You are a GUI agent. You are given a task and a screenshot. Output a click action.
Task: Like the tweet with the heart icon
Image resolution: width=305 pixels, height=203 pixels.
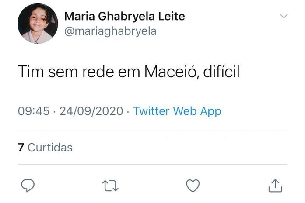(193, 186)
